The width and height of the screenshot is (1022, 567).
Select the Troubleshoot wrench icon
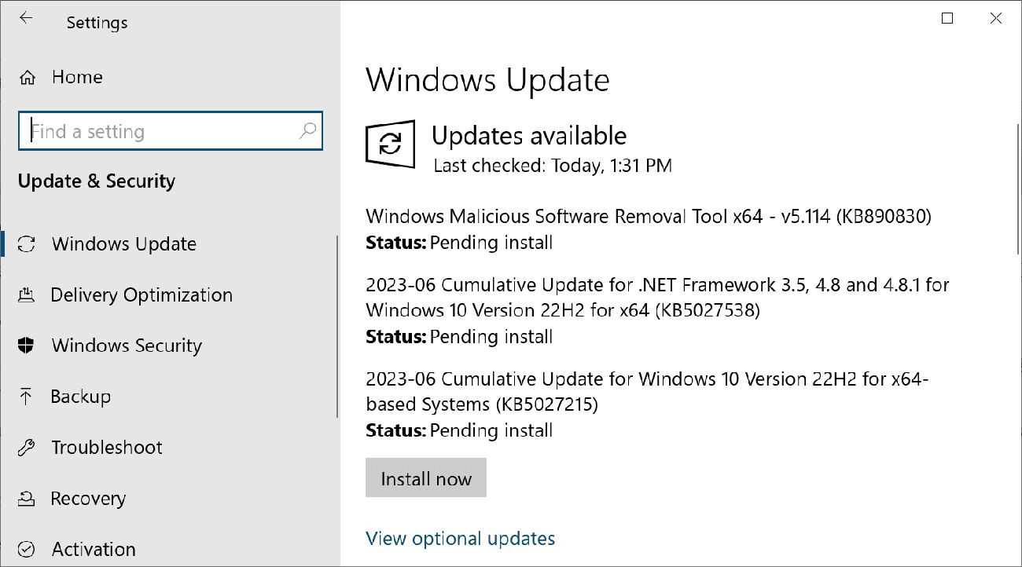(26, 447)
